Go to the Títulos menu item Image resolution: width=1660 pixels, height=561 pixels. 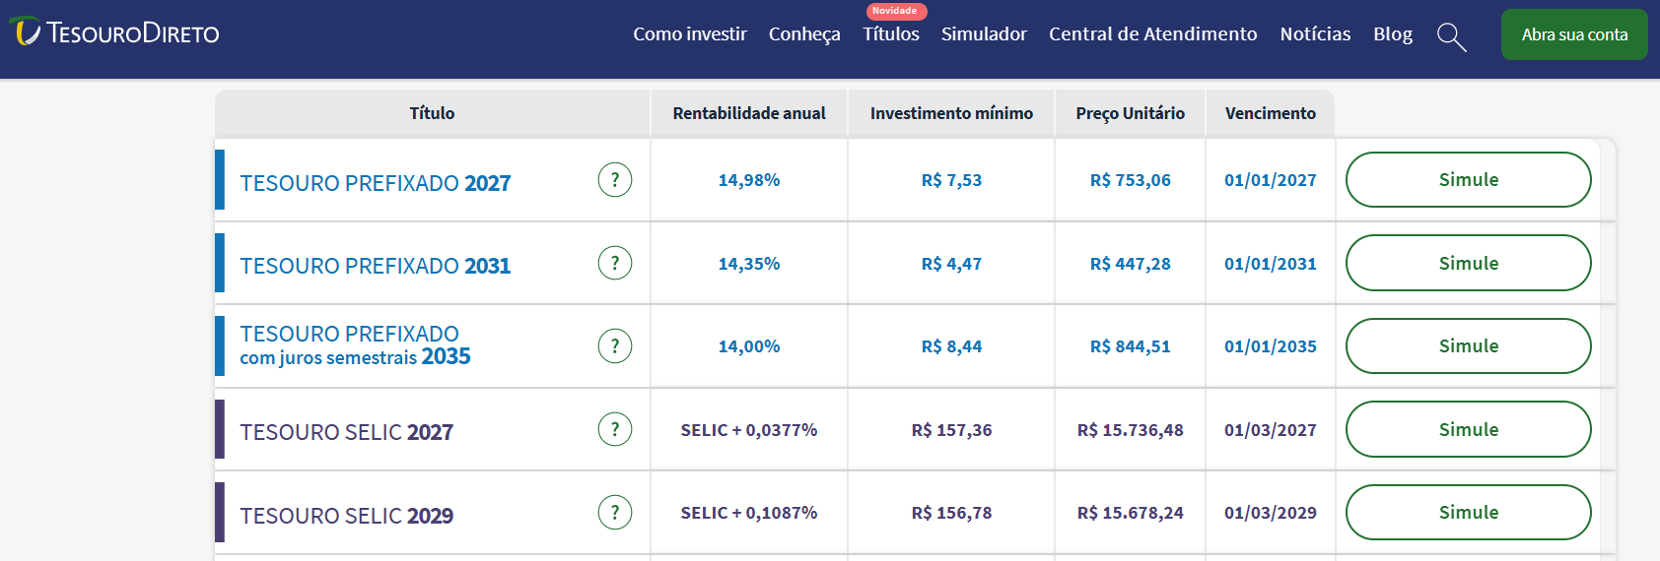(891, 34)
